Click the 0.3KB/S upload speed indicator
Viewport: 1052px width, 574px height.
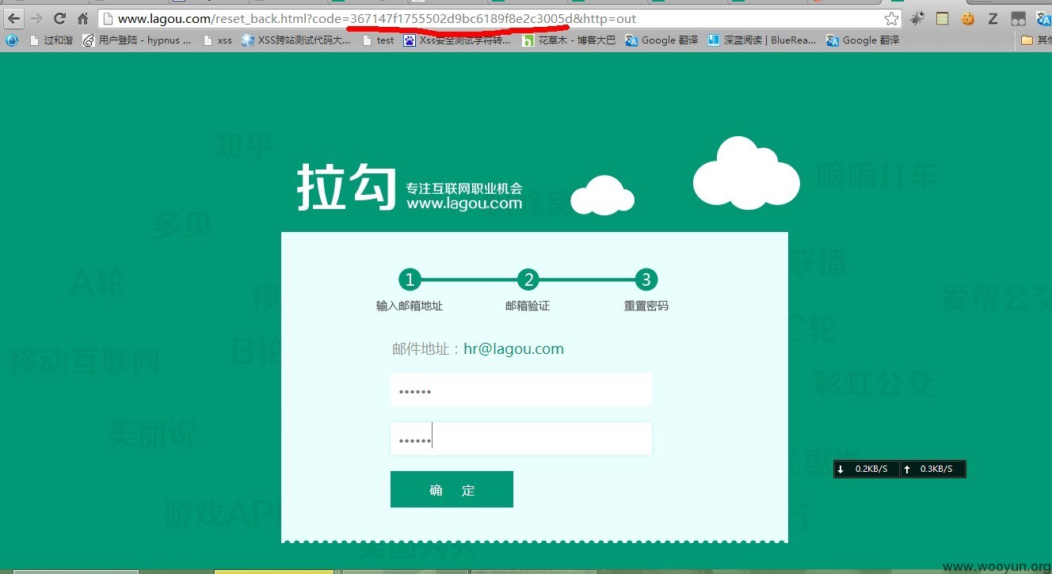[933, 469]
